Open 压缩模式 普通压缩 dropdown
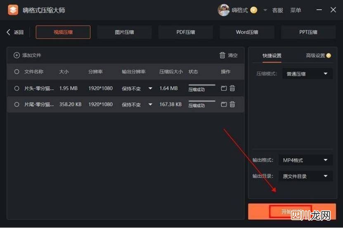This screenshot has width=343, height=228. 308,74
